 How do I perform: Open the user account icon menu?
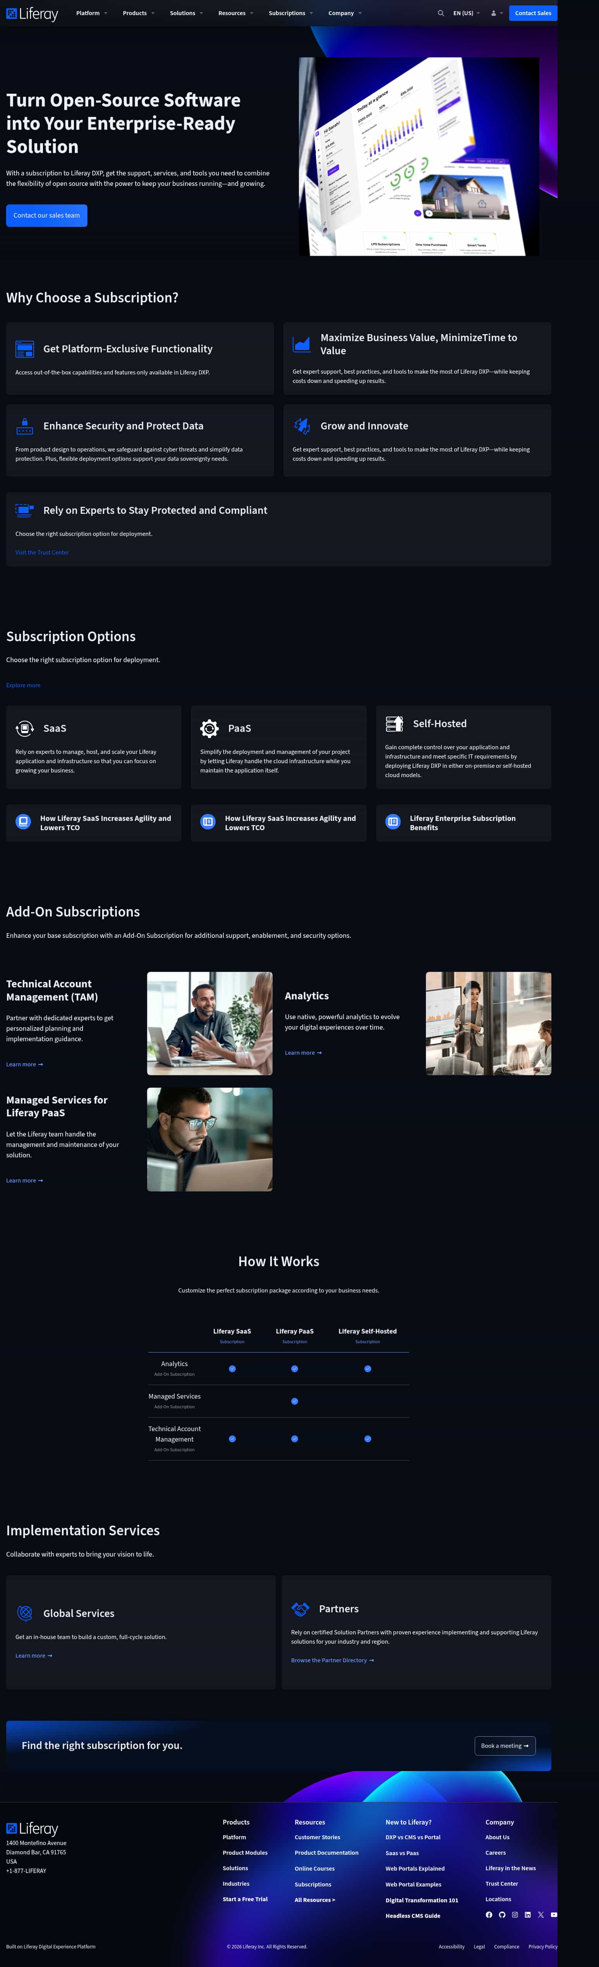point(496,13)
